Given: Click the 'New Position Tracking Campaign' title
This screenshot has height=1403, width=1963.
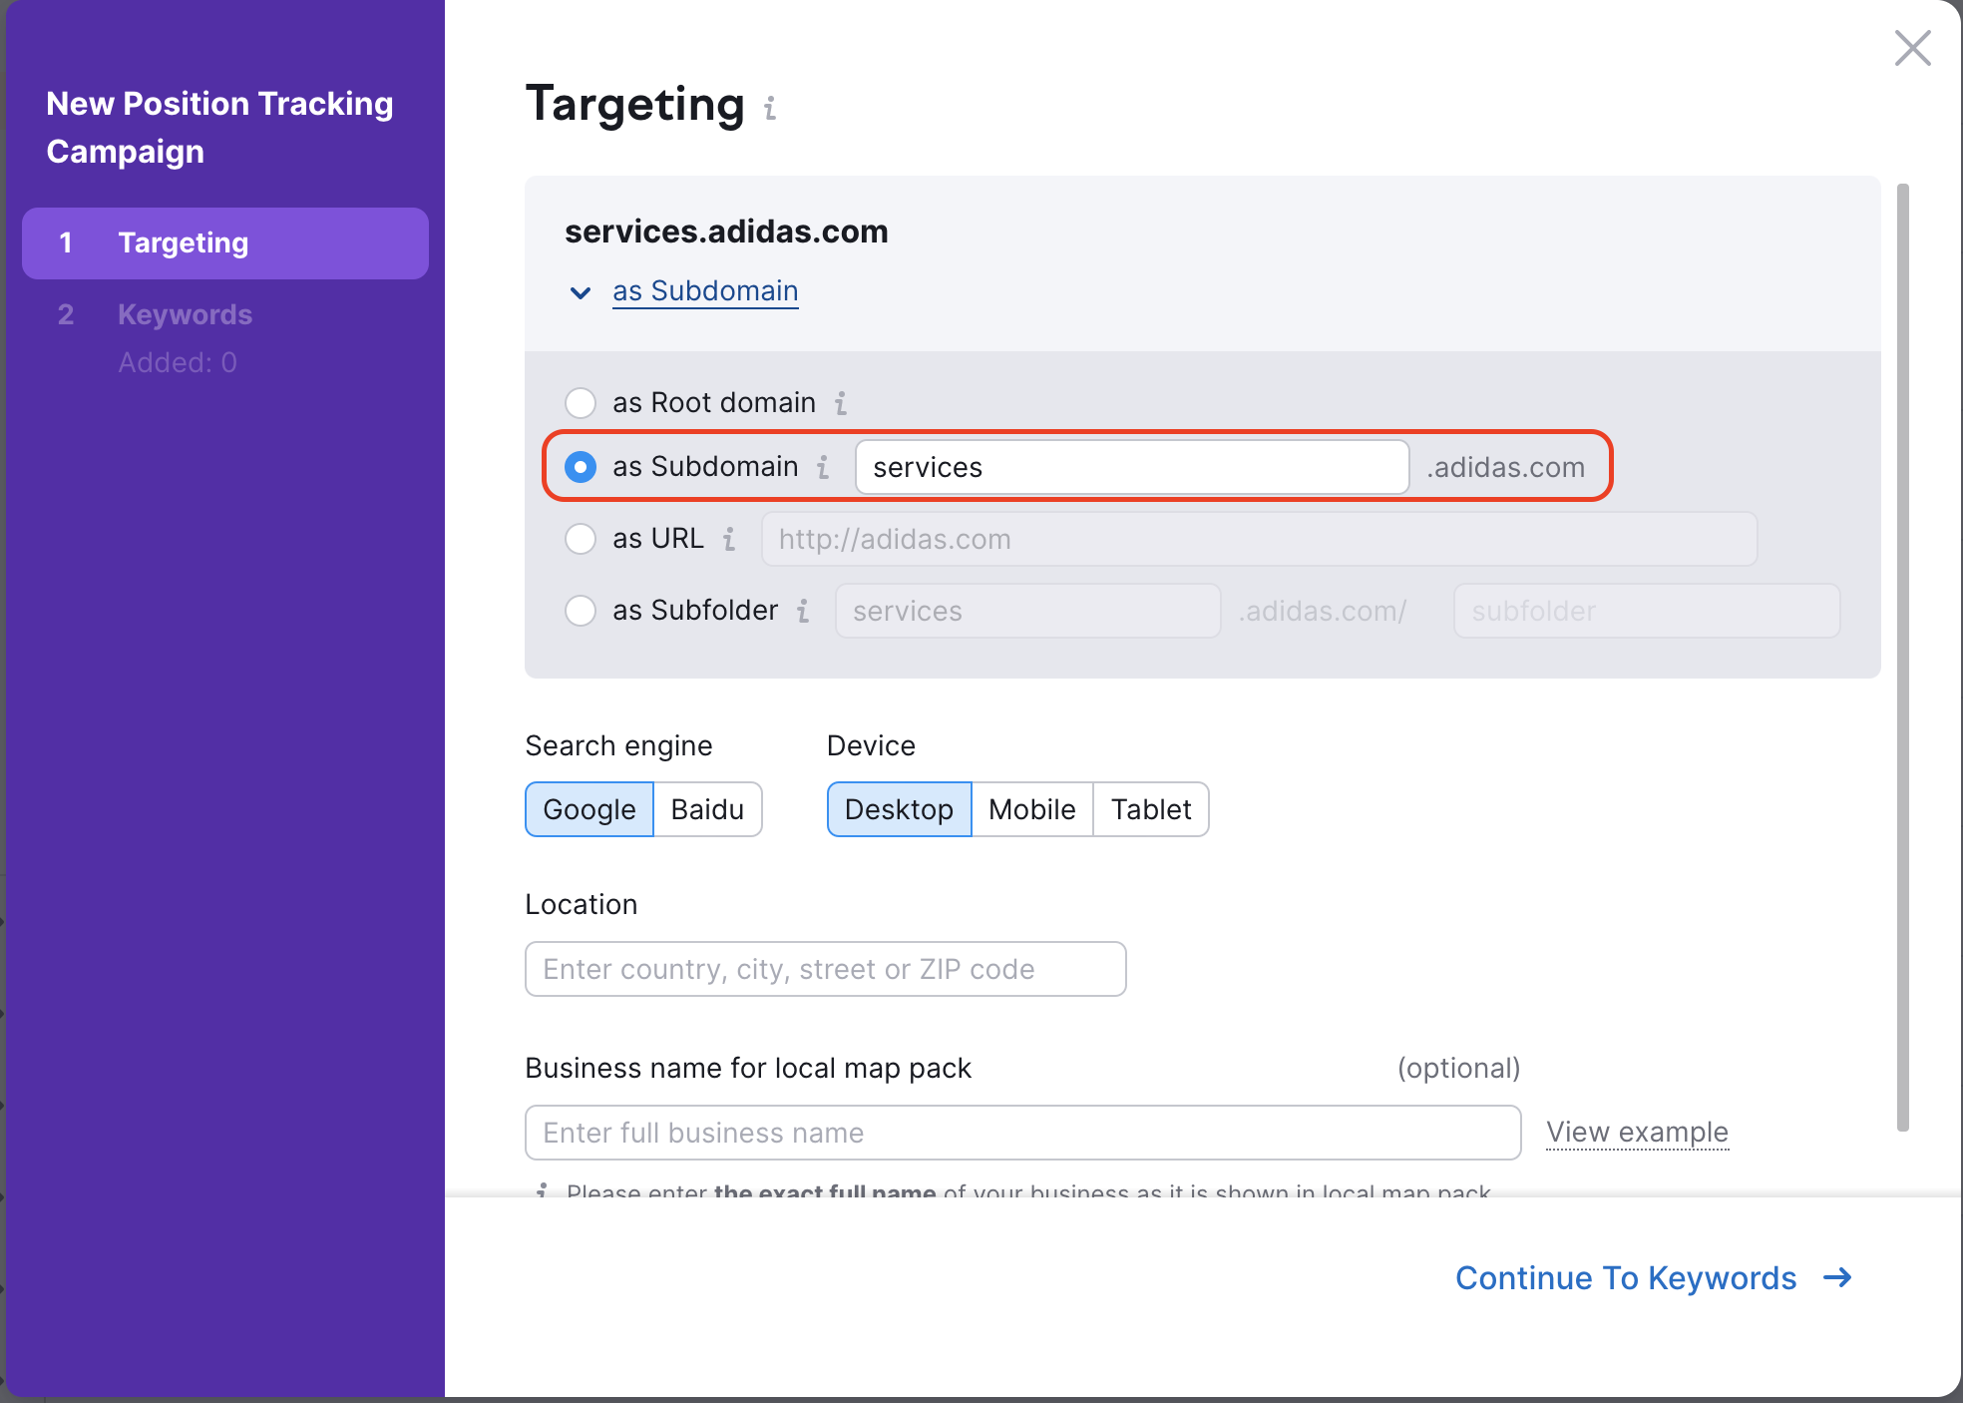Looking at the screenshot, I should pos(219,128).
